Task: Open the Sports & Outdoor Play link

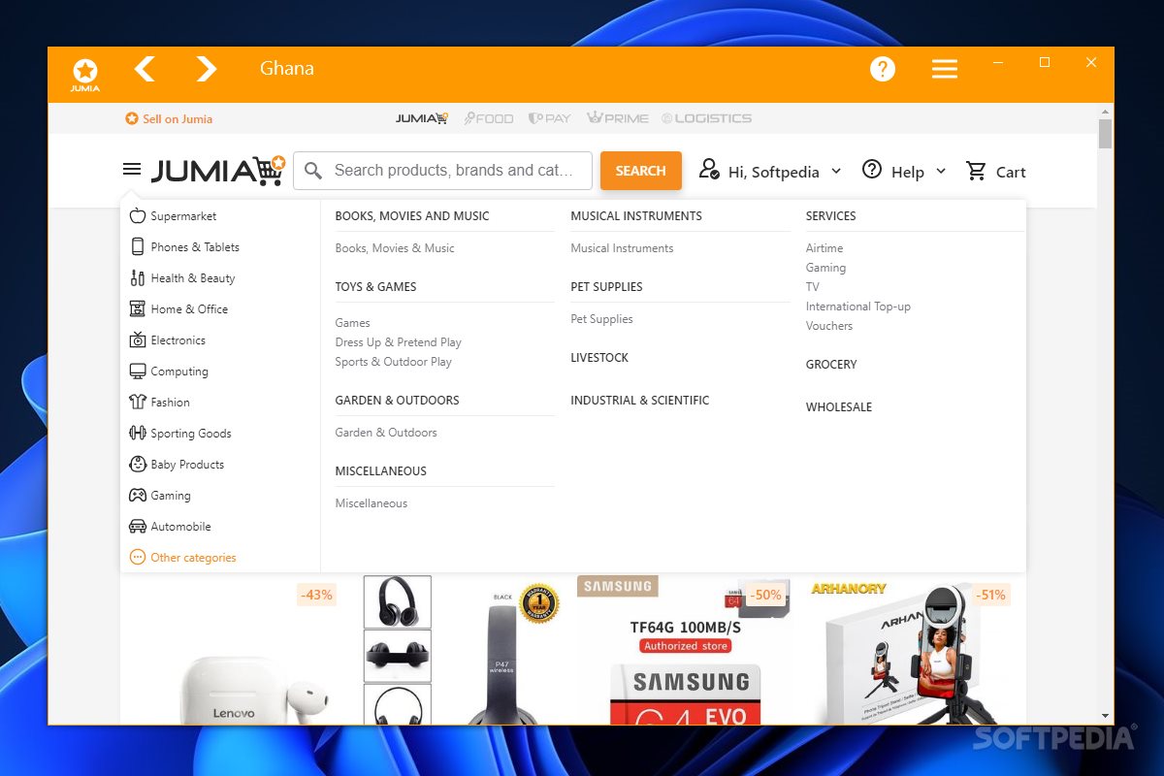Action: pos(394,362)
